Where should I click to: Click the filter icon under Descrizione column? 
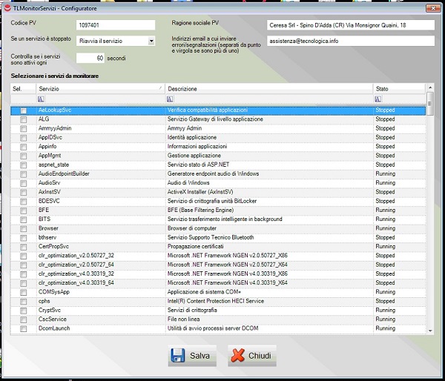tap(170, 99)
